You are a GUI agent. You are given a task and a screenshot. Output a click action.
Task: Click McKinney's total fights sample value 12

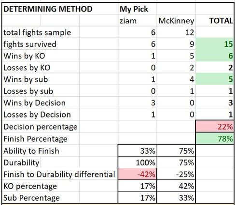[176, 32]
